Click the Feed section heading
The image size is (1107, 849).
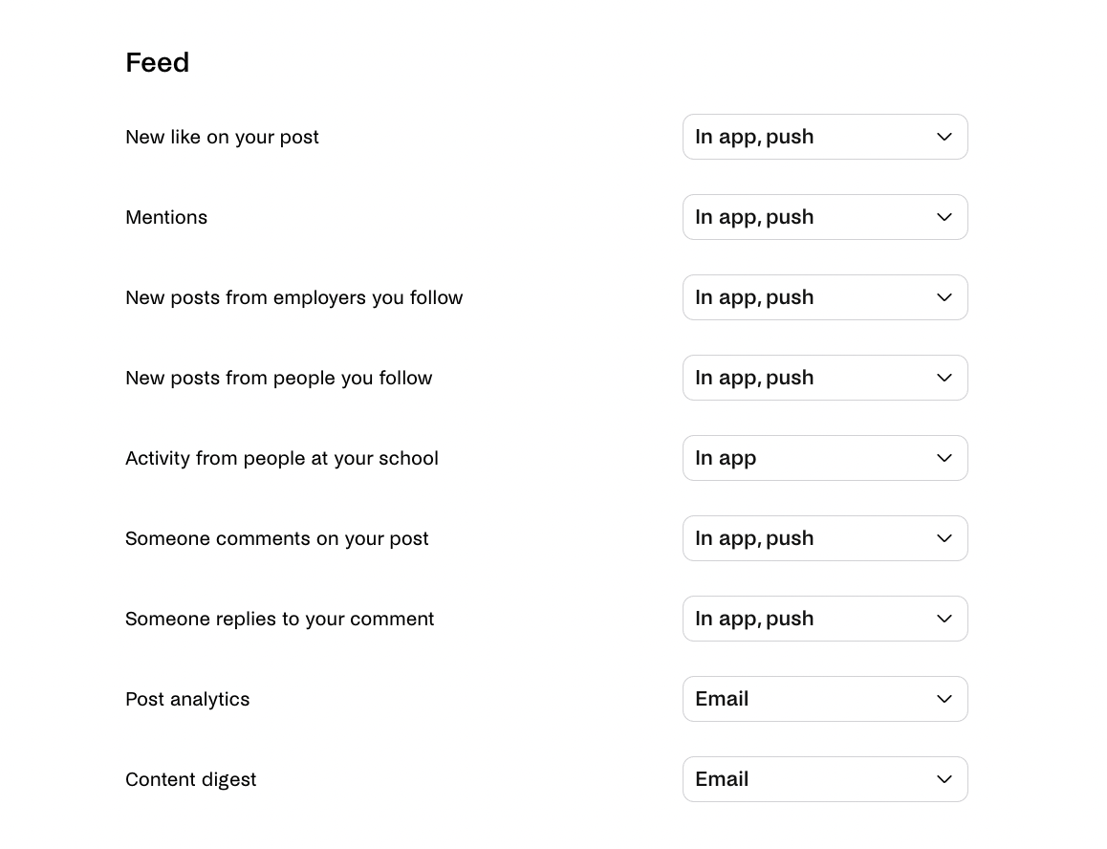tap(158, 62)
